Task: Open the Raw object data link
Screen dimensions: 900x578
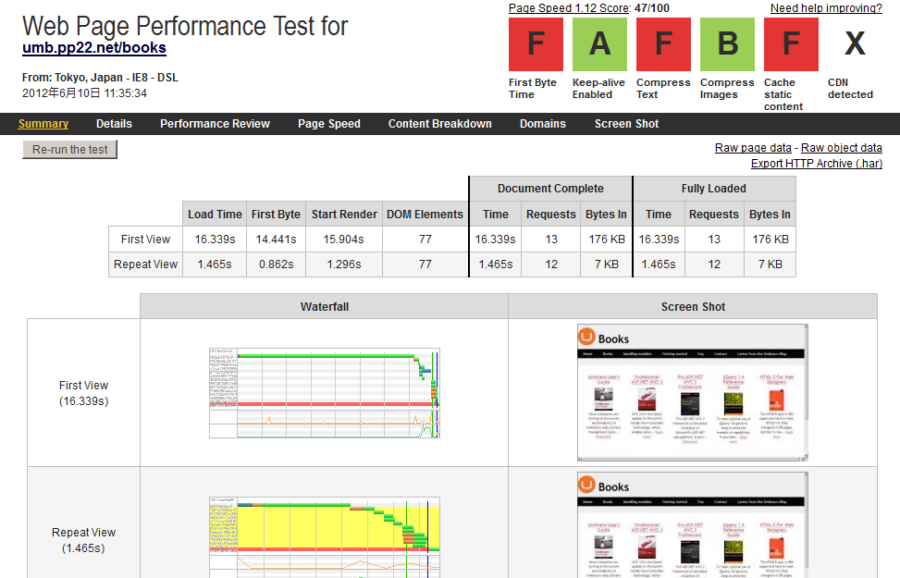Action: (842, 148)
